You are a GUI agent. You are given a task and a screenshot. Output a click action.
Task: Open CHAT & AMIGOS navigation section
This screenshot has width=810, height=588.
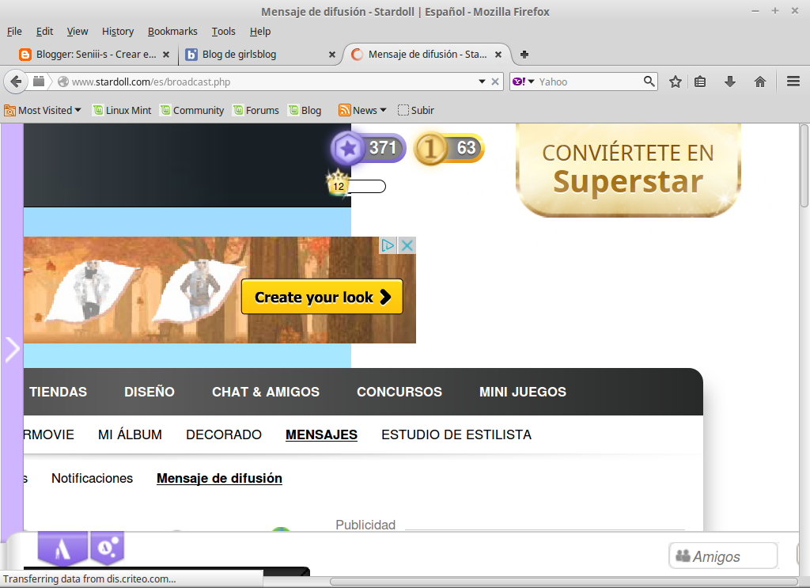click(x=266, y=393)
